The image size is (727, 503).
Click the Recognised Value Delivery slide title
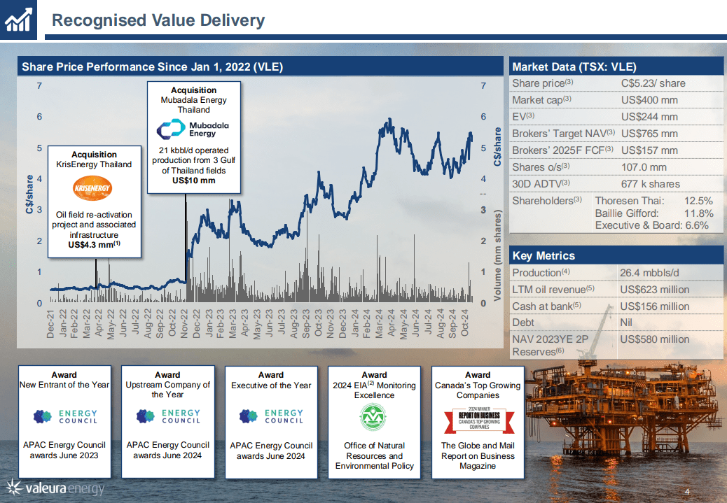pos(158,20)
